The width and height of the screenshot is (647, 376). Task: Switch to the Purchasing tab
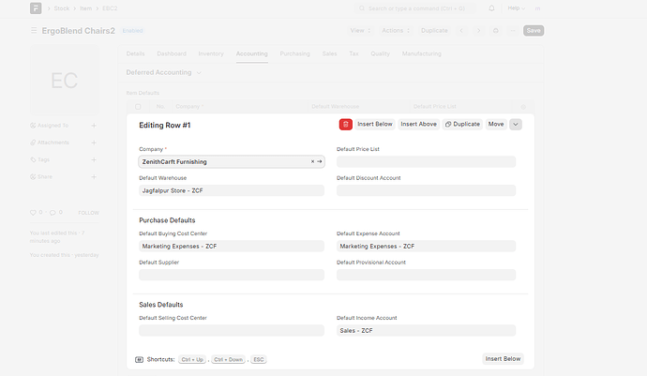click(x=294, y=53)
